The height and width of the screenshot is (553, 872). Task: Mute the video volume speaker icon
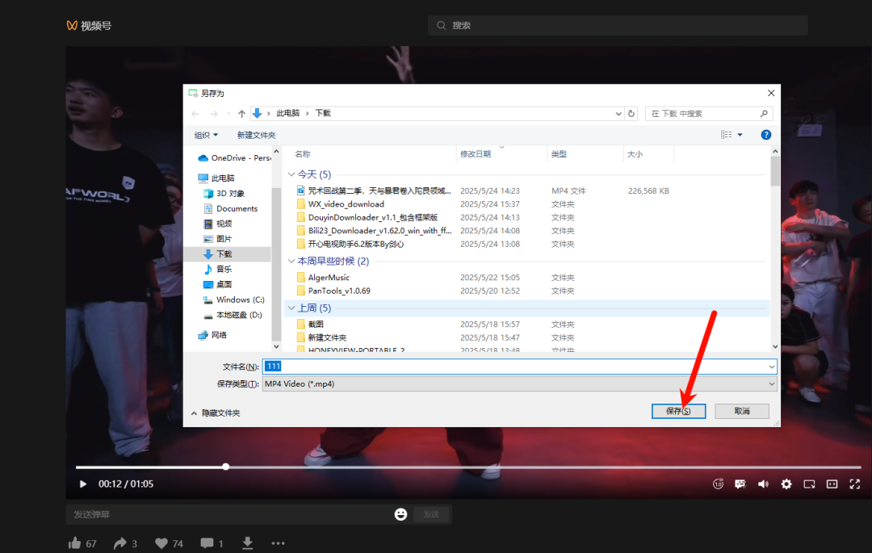pyautogui.click(x=763, y=484)
